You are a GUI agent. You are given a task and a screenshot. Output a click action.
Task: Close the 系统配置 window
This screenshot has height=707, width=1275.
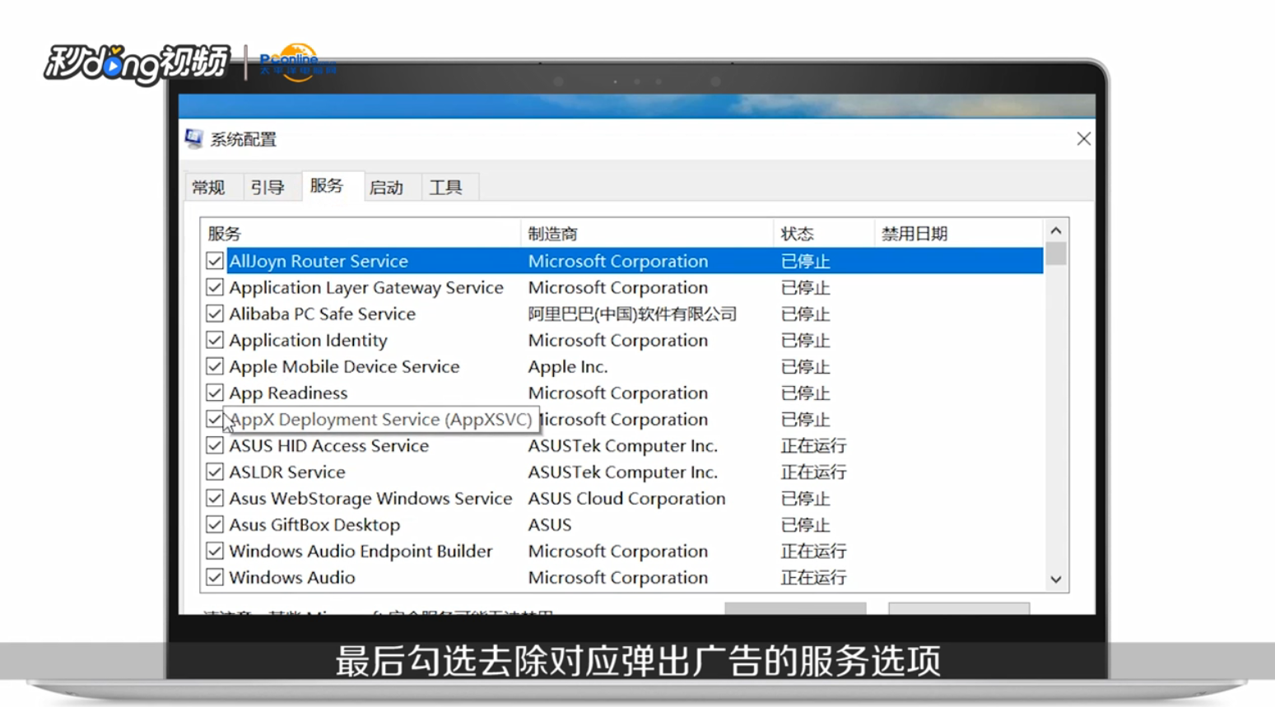tap(1083, 139)
